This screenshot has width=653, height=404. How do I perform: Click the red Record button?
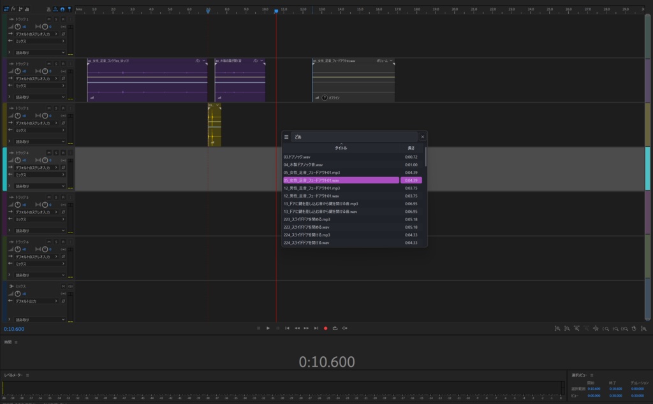326,328
